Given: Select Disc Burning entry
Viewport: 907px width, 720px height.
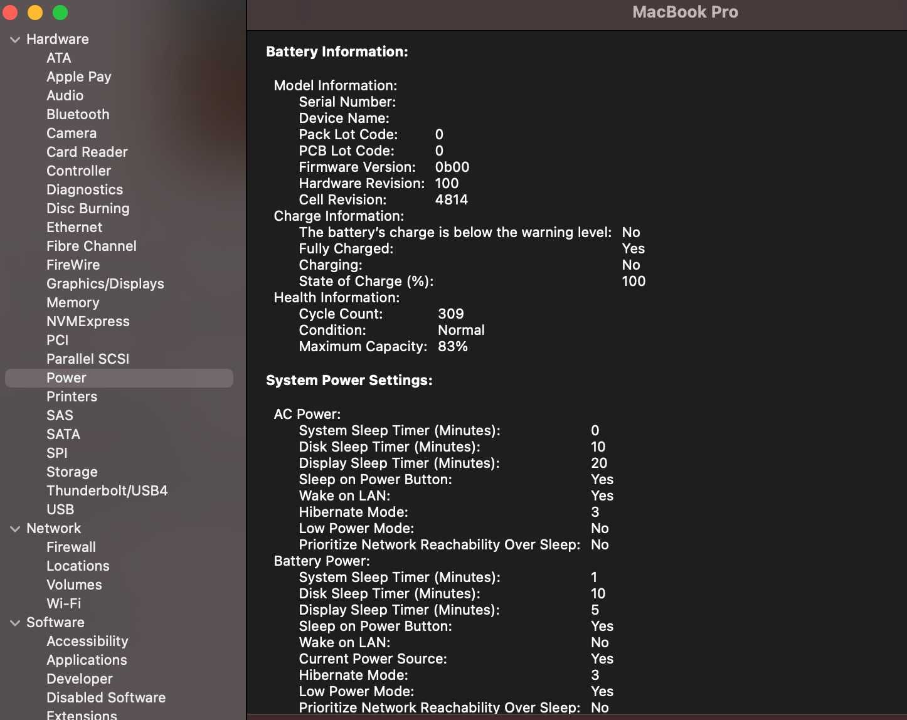Looking at the screenshot, I should tap(88, 208).
